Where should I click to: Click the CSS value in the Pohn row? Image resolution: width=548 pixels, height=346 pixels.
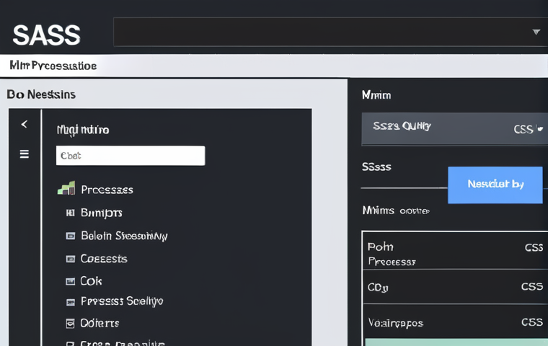534,247
